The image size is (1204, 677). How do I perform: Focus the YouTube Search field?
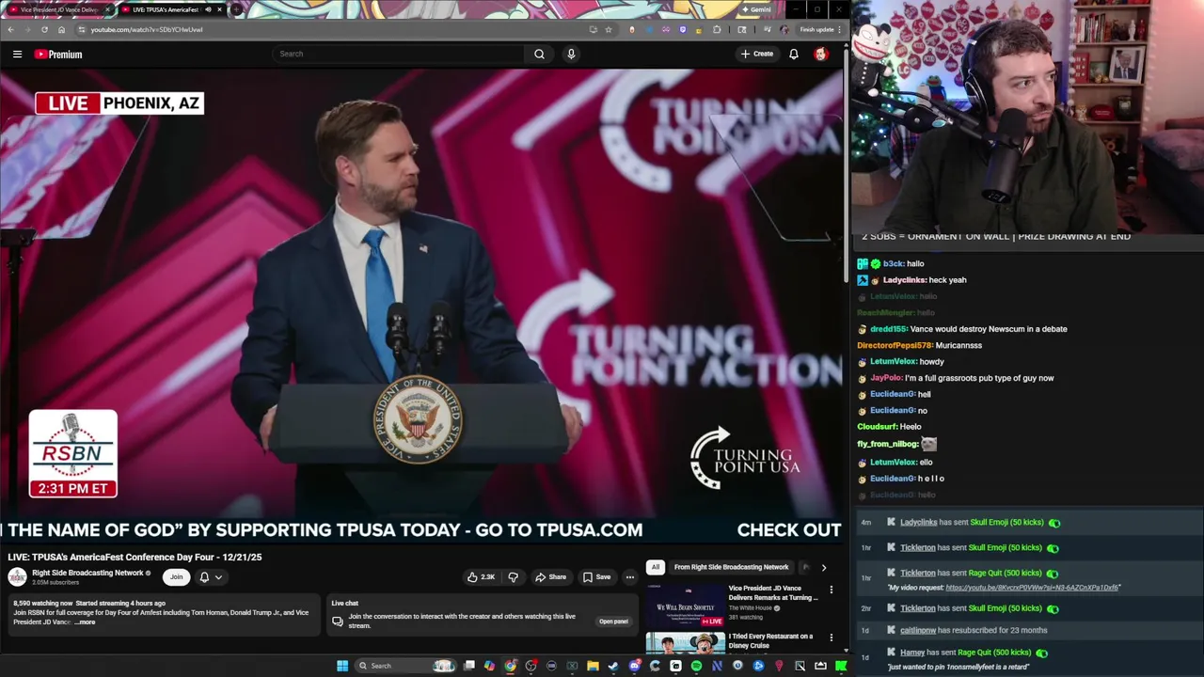pos(400,54)
